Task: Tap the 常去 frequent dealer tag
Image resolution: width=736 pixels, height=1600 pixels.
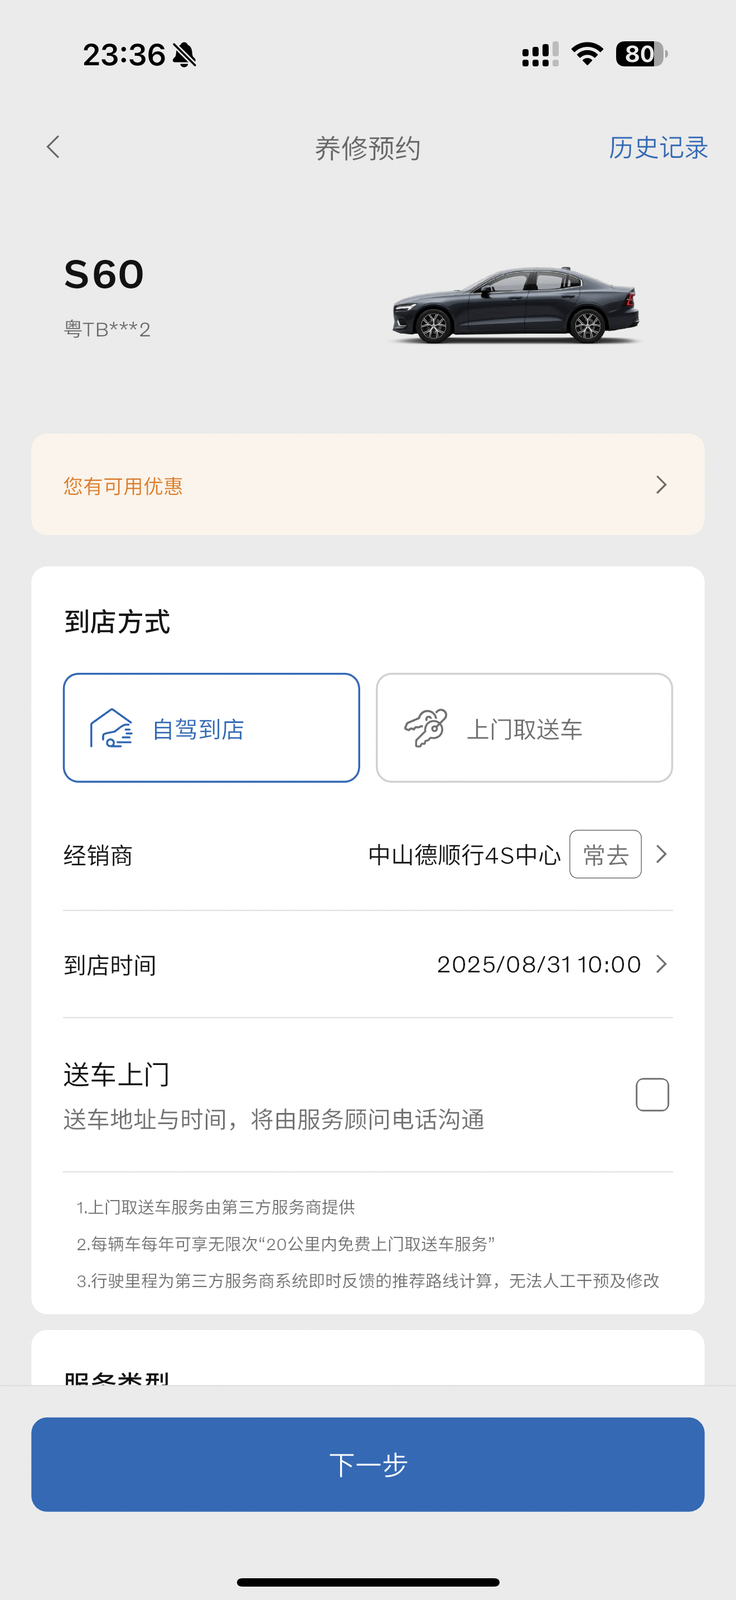Action: (x=605, y=855)
